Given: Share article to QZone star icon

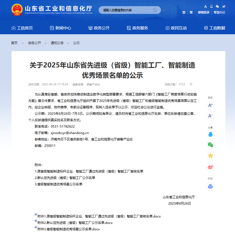Looking at the screenshot, I should 210,155.
